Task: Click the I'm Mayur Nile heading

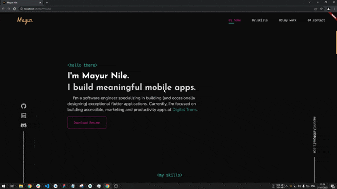Action: coord(98,76)
